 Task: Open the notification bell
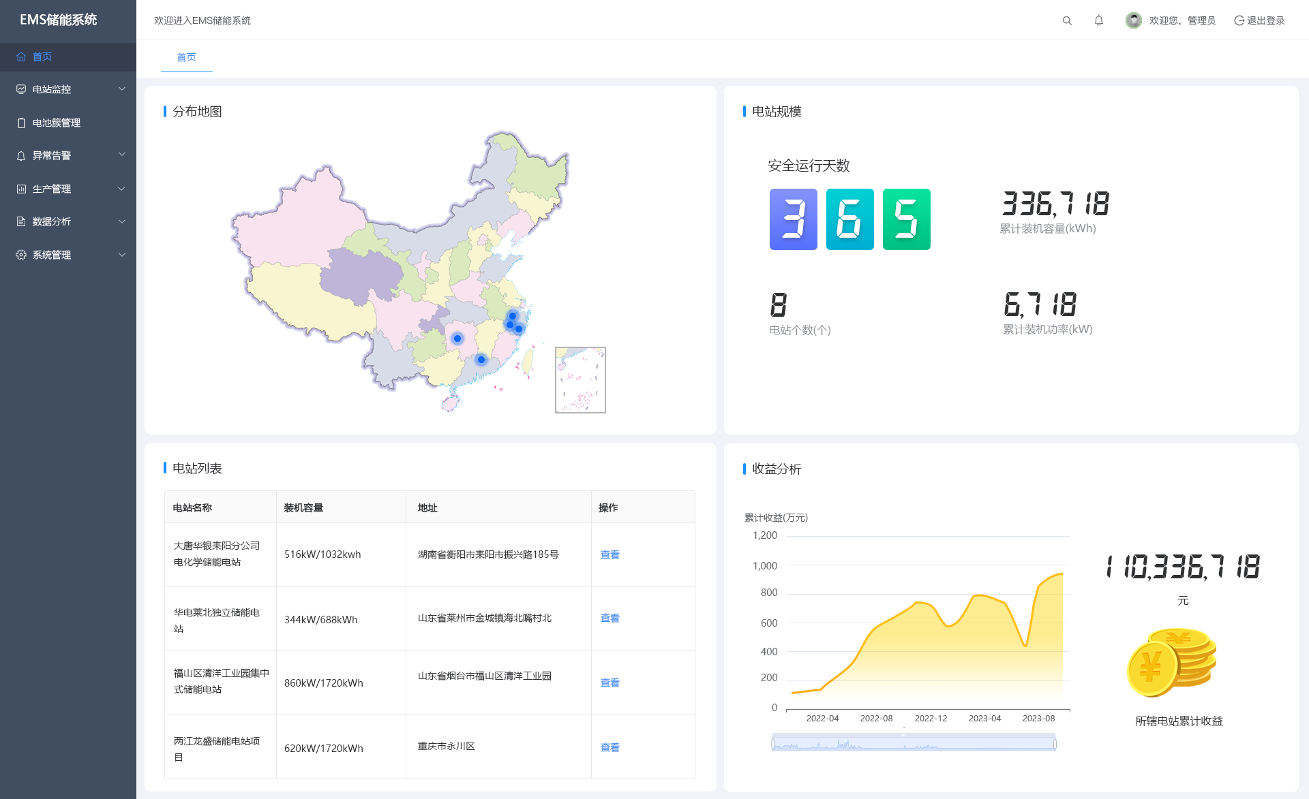pyautogui.click(x=1099, y=21)
